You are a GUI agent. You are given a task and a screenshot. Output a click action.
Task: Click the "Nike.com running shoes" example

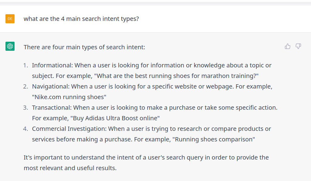69,97
